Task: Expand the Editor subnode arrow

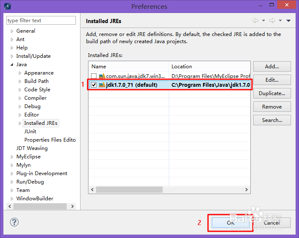Action: click(x=20, y=115)
